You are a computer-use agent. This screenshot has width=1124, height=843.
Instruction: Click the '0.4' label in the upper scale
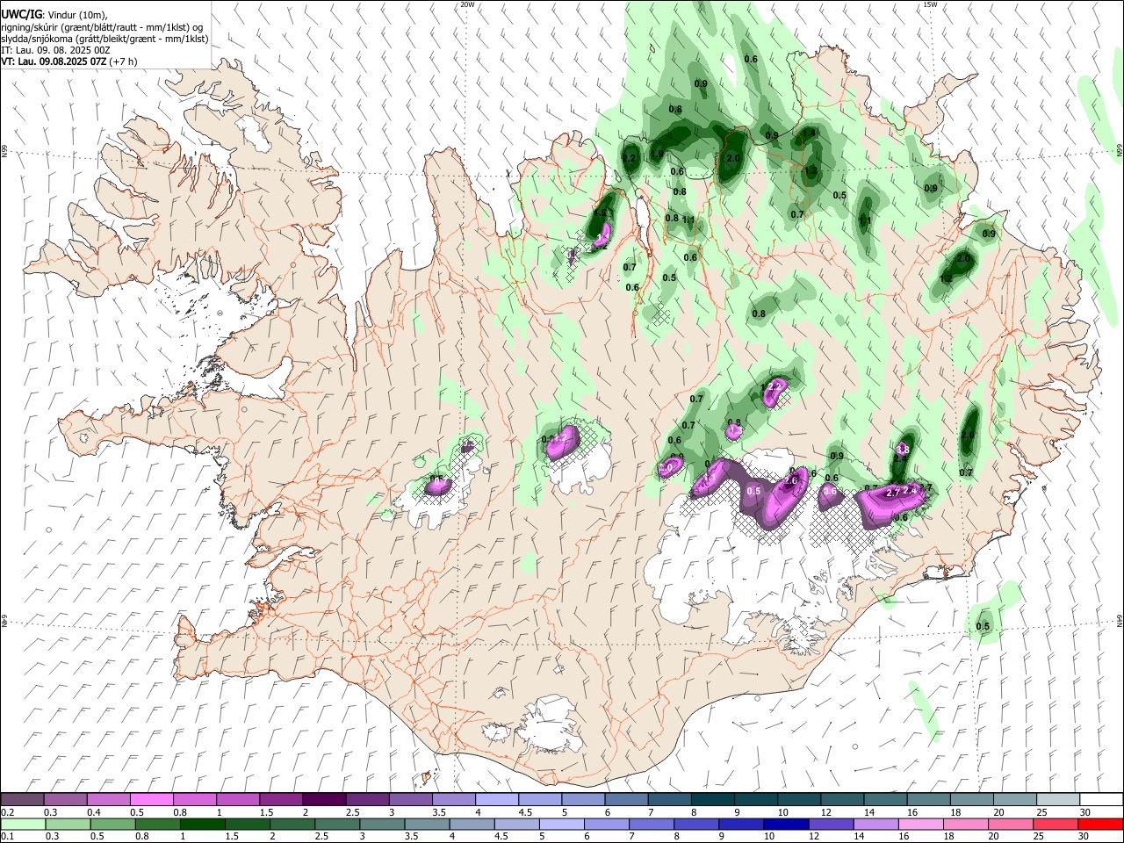click(93, 811)
